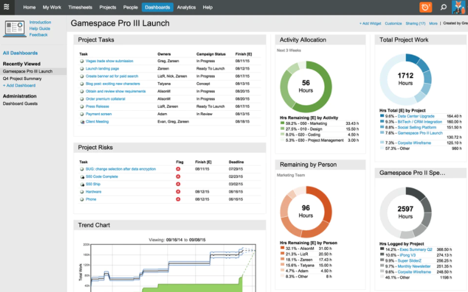The height and width of the screenshot is (292, 468).
Task: Click the search magnifier icon
Action: click(443, 7)
